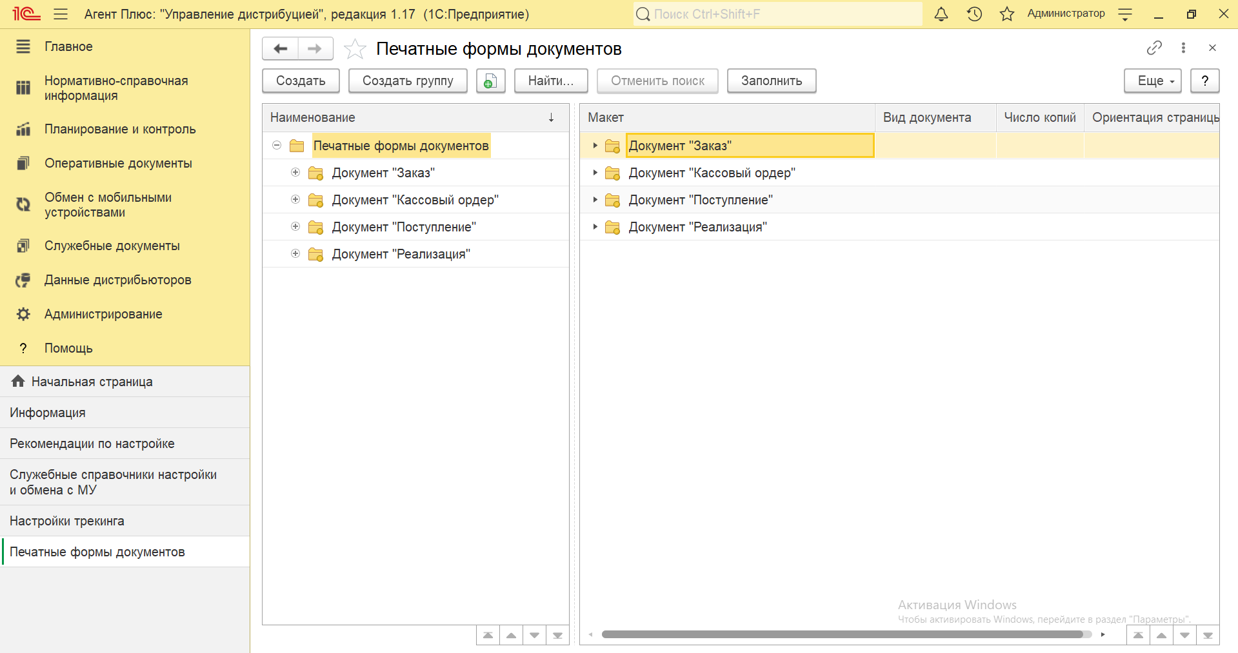Open the hamburger main menu icon

coord(61,14)
